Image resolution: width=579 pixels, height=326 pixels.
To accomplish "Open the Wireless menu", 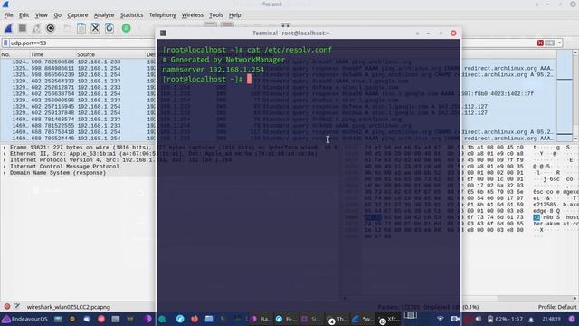I will click(193, 15).
